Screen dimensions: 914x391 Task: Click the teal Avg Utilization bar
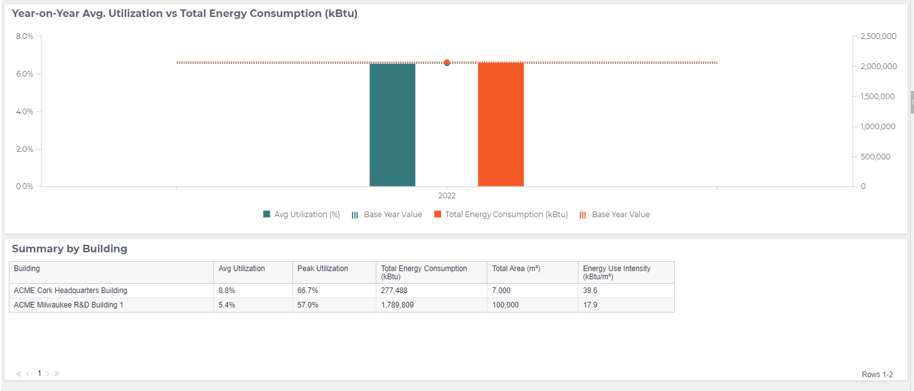(392, 126)
